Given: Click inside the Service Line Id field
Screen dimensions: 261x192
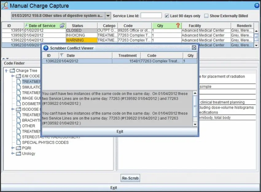Looking at the screenshot, I should tap(151, 15).
